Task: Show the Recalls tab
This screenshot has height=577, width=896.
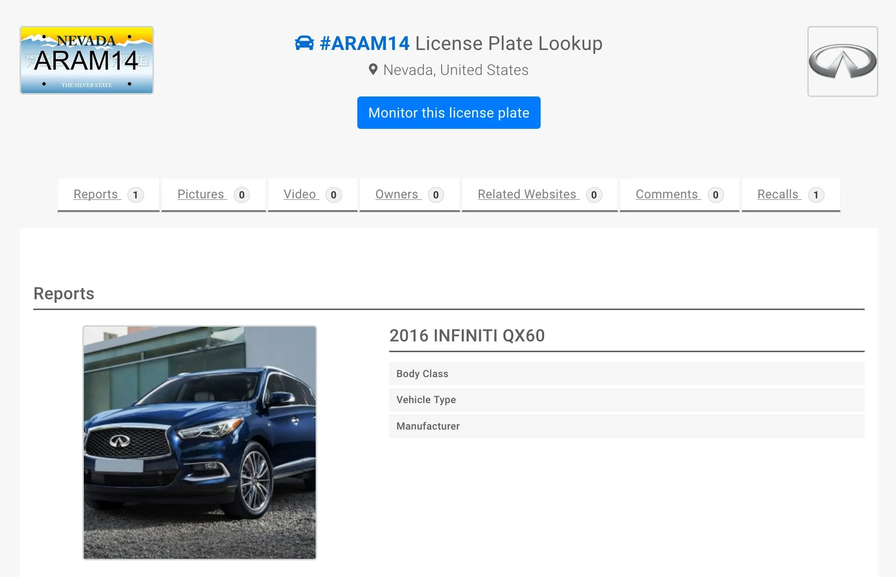Action: [x=791, y=194]
